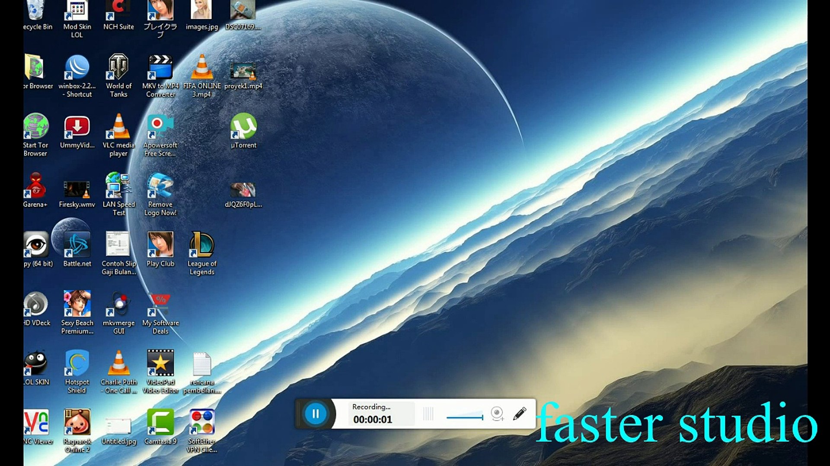Select the pencil annotation tool in recorder

point(520,413)
